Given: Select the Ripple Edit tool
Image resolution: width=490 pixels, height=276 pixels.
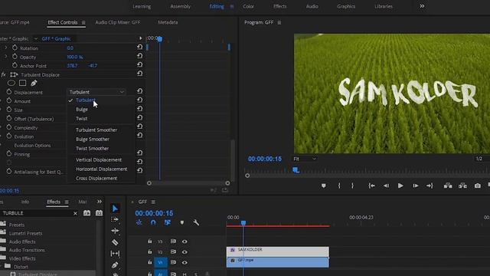Looking at the screenshot, I should click(115, 231).
